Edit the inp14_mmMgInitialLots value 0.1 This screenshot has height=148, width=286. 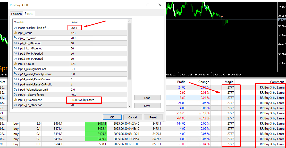(98, 69)
